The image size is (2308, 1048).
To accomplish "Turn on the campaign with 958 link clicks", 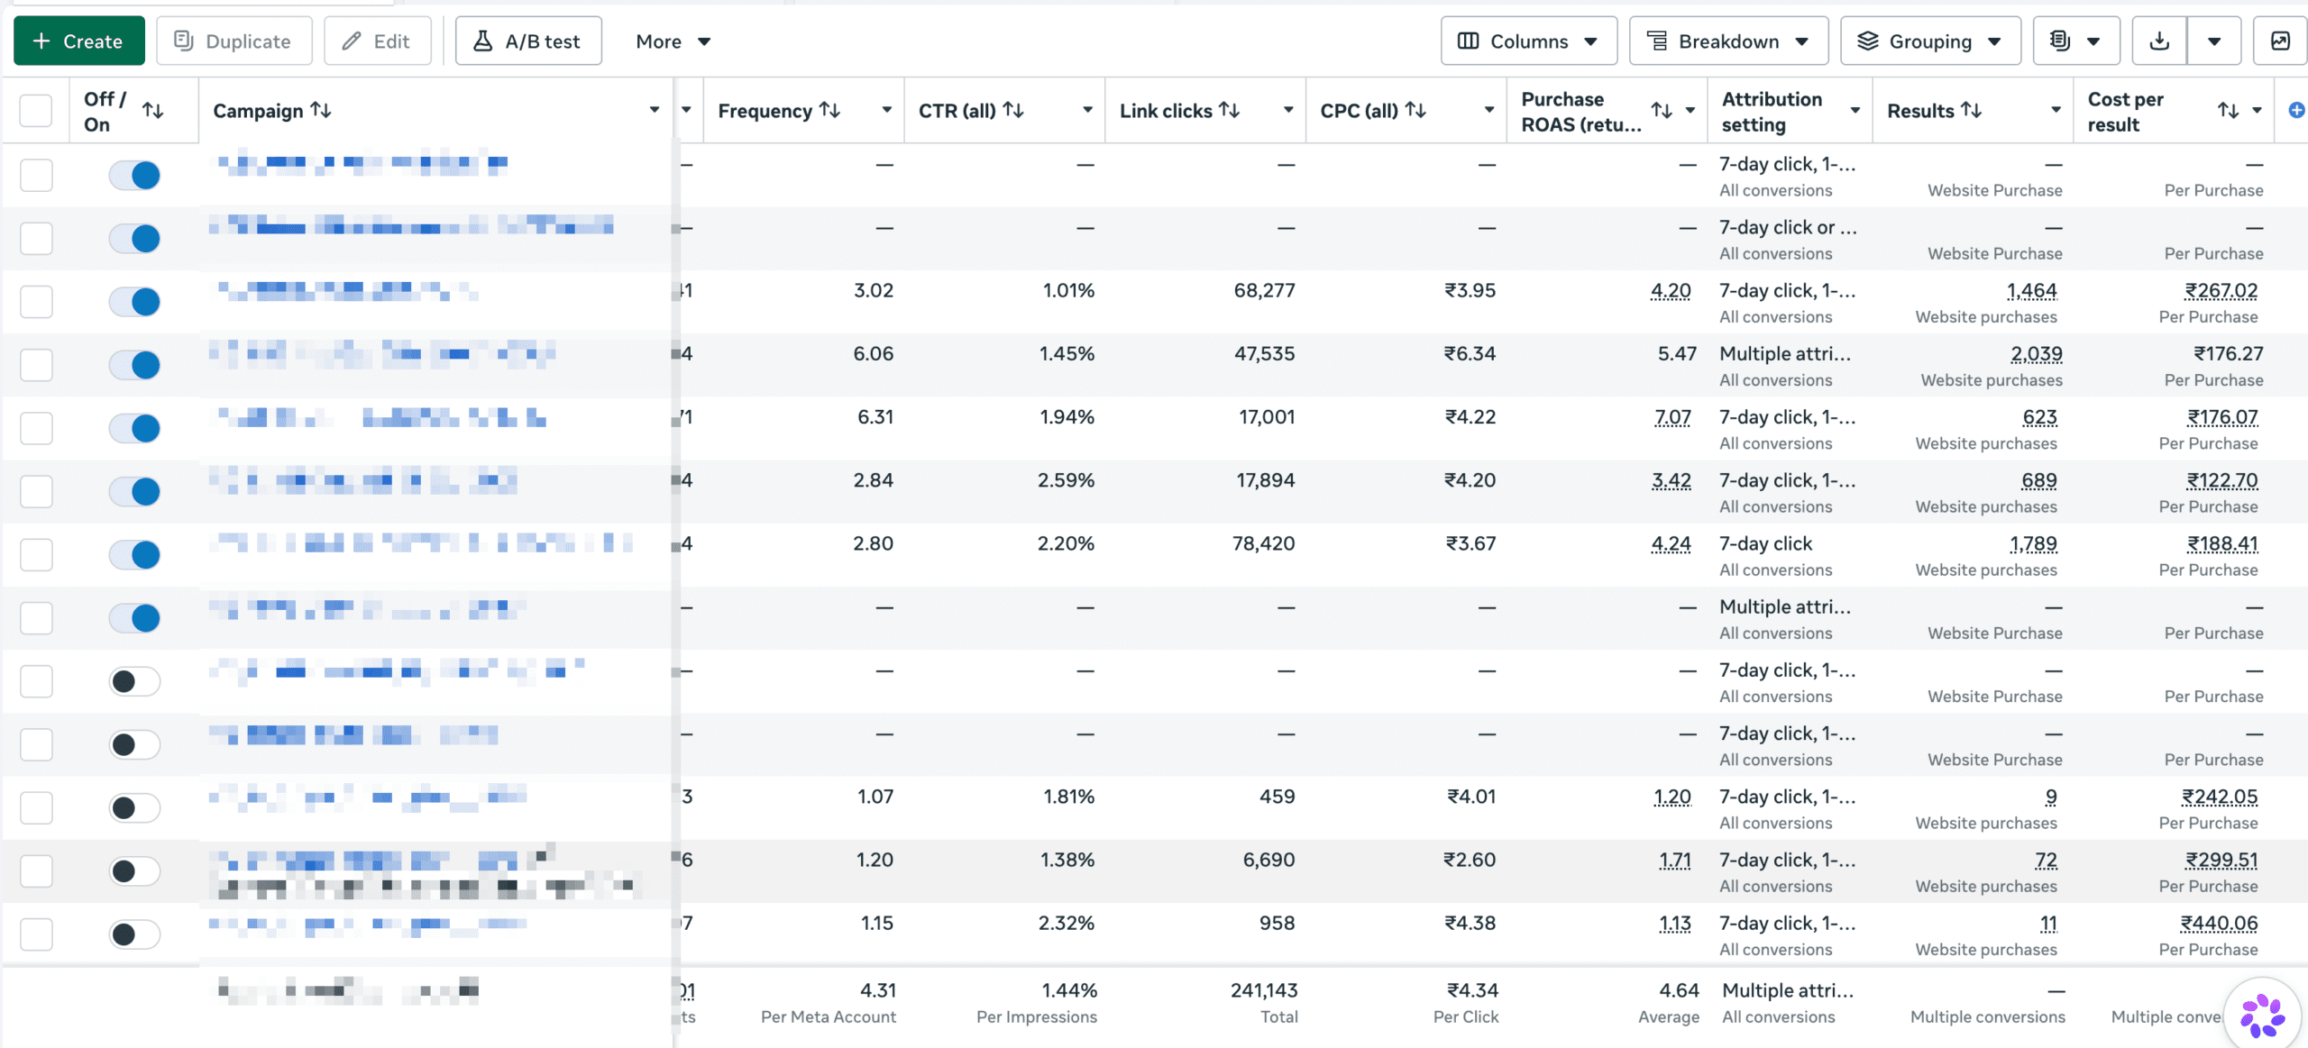I will pyautogui.click(x=134, y=934).
